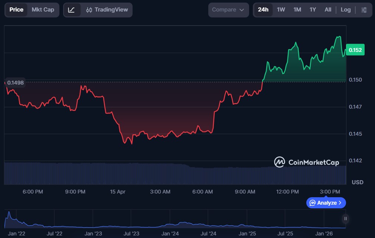Click the TradingView candlestick icon
Image resolution: width=375 pixels, height=238 pixels.
(89, 10)
